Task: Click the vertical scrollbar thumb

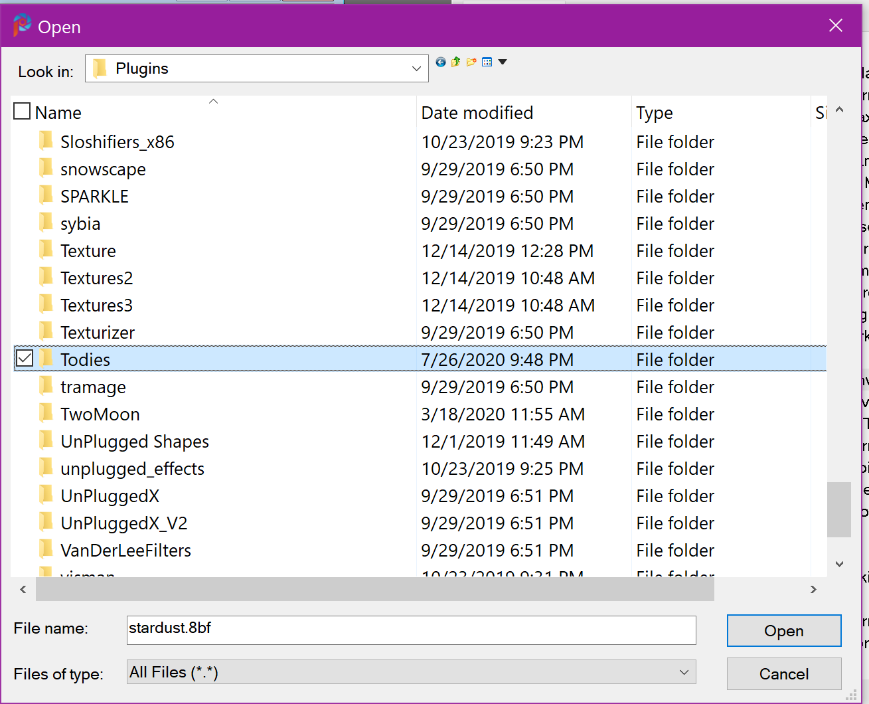Action: pos(839,509)
